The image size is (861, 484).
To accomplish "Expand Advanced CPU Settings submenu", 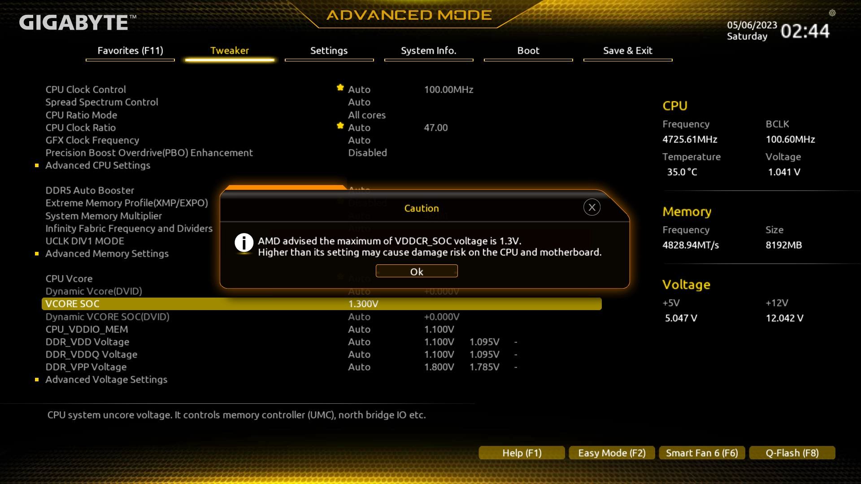I will coord(98,165).
